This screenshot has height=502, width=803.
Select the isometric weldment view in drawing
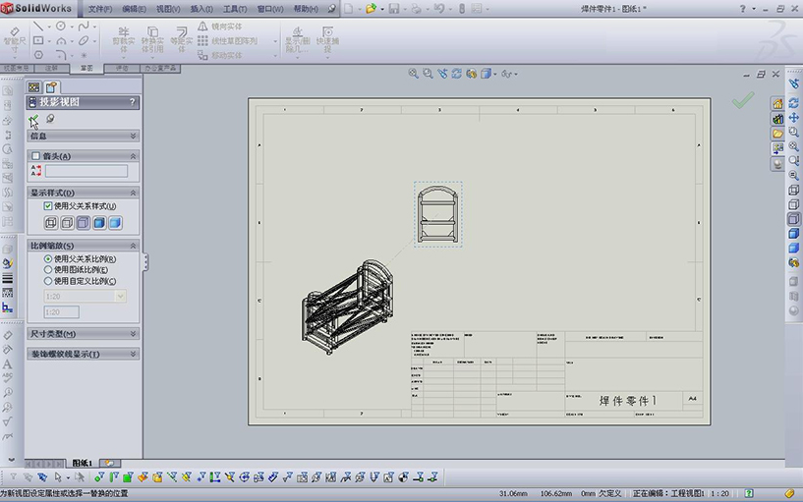coord(348,307)
